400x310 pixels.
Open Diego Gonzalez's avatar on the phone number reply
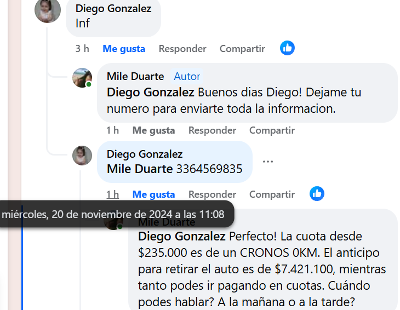[x=82, y=156]
